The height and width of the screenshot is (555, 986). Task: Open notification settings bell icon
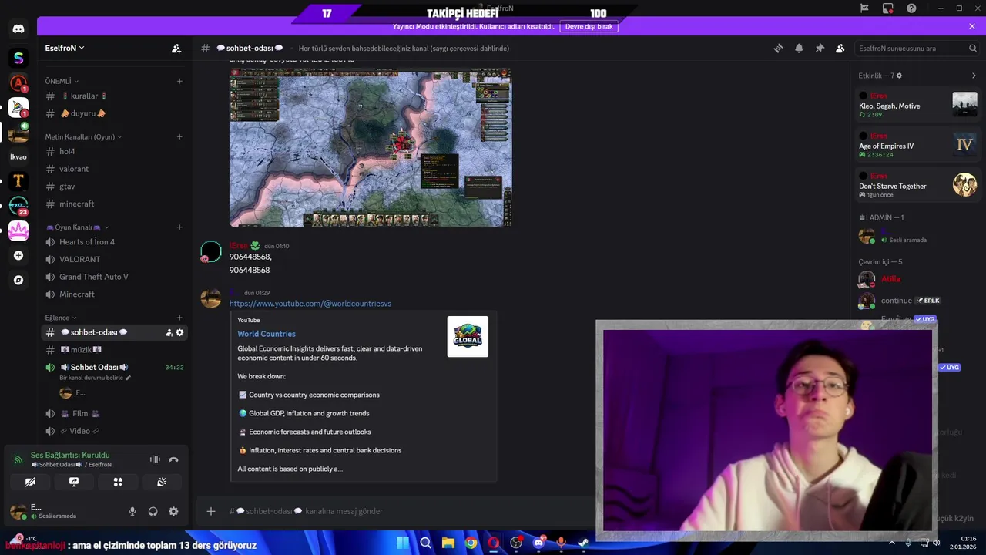[x=799, y=48]
